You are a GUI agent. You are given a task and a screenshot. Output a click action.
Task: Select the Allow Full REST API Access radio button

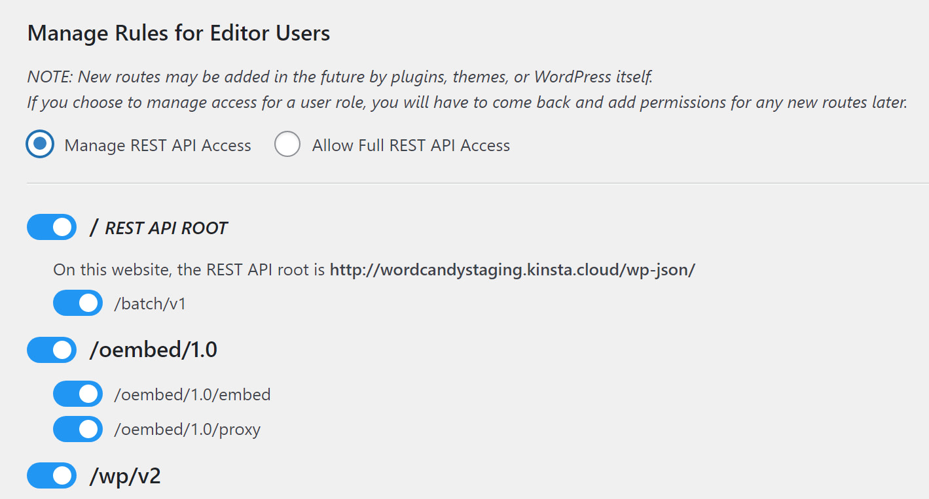[287, 144]
